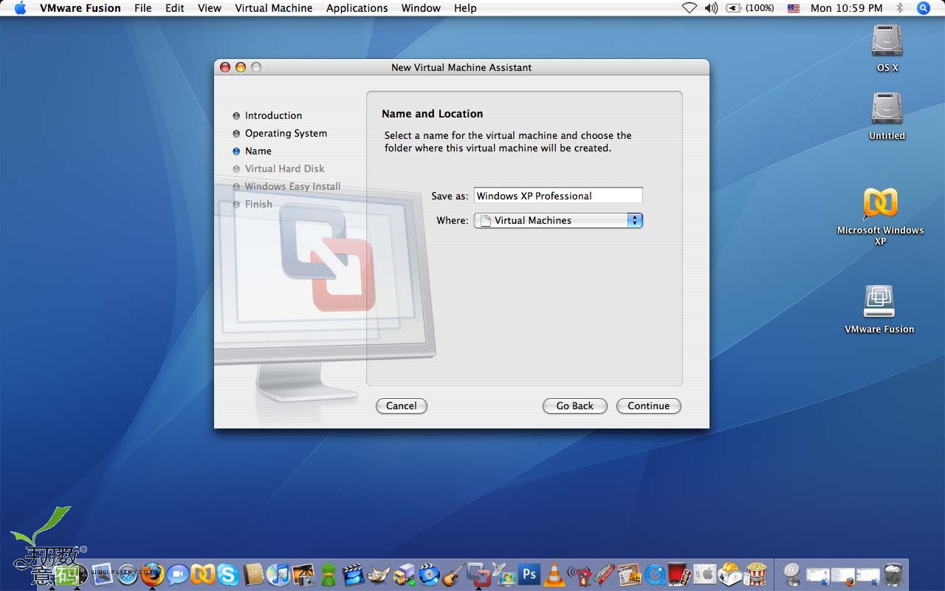The height and width of the screenshot is (591, 945).
Task: Open the File menu
Action: click(142, 8)
